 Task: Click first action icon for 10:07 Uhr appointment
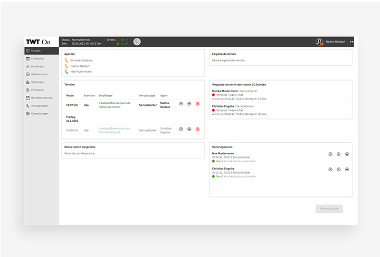pyautogui.click(x=180, y=104)
